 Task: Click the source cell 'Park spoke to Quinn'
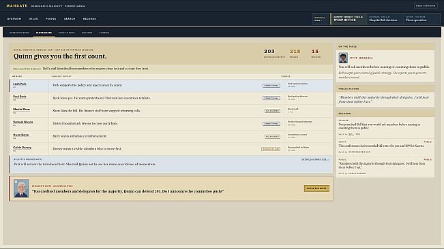point(308,85)
